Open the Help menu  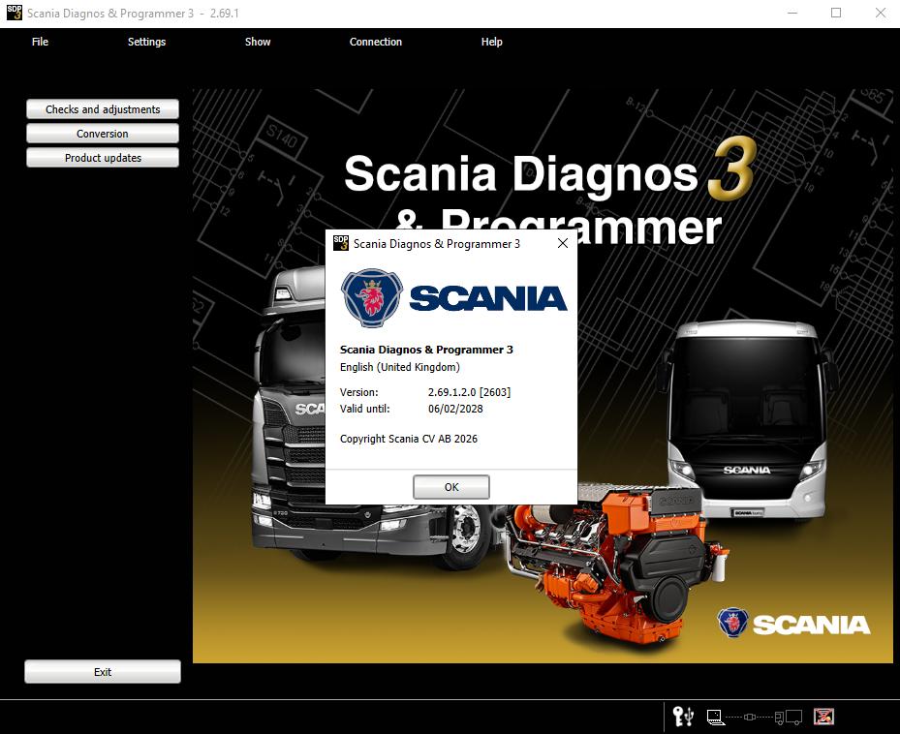(491, 42)
